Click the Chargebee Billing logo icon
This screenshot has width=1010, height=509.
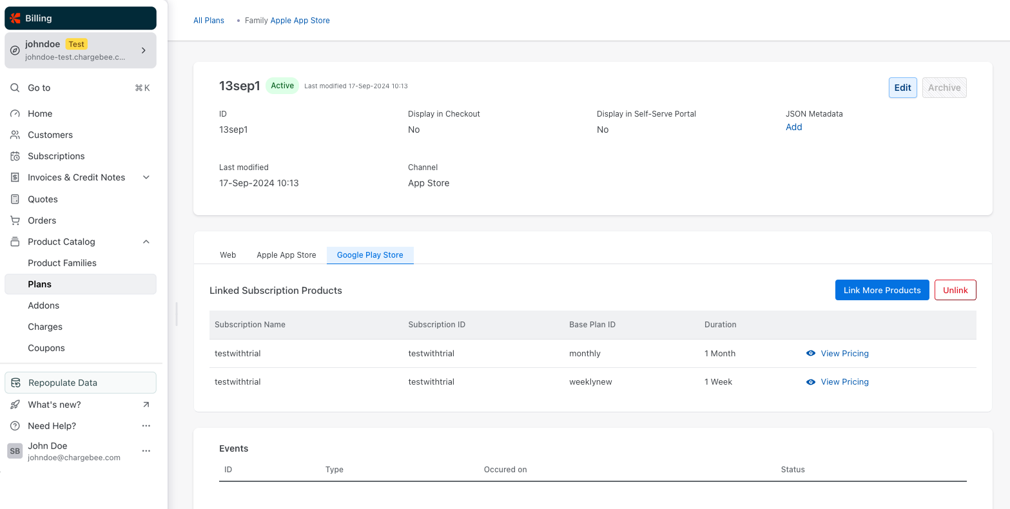pyautogui.click(x=15, y=18)
